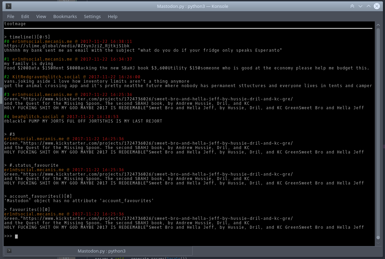
Task: Click the slime.global media URL
Action: click(67, 46)
